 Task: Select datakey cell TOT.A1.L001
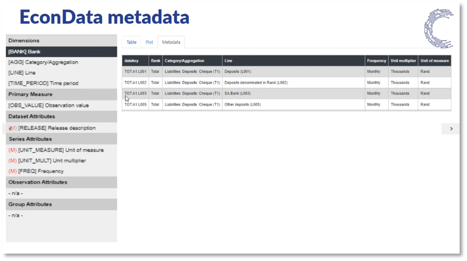pyautogui.click(x=135, y=72)
